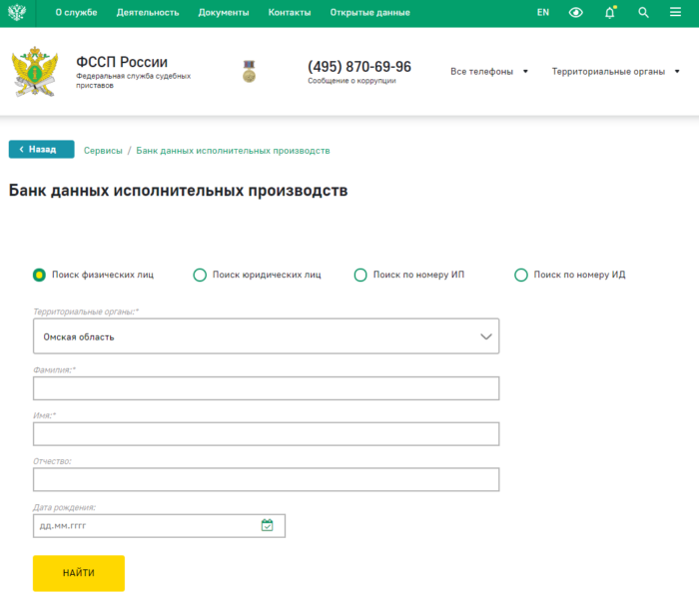Open the calendar date picker icon
The width and height of the screenshot is (699, 603).
[267, 525]
